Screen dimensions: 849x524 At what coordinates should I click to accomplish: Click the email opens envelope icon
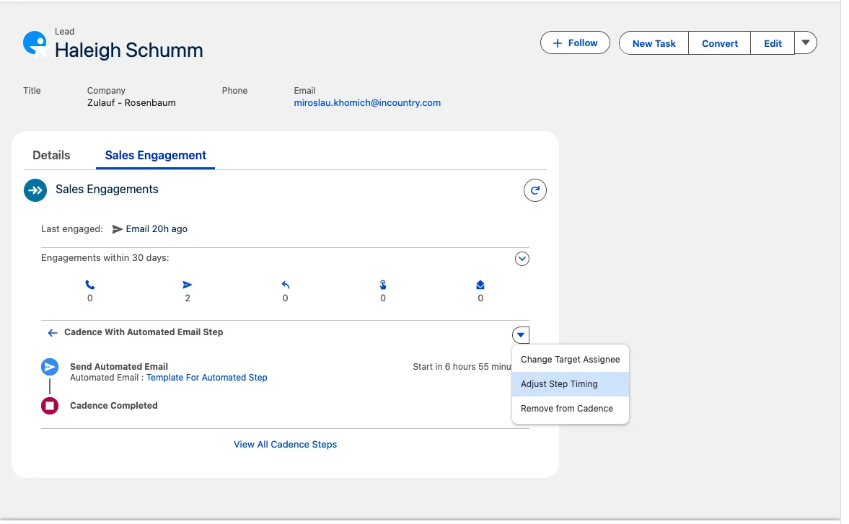coord(480,285)
